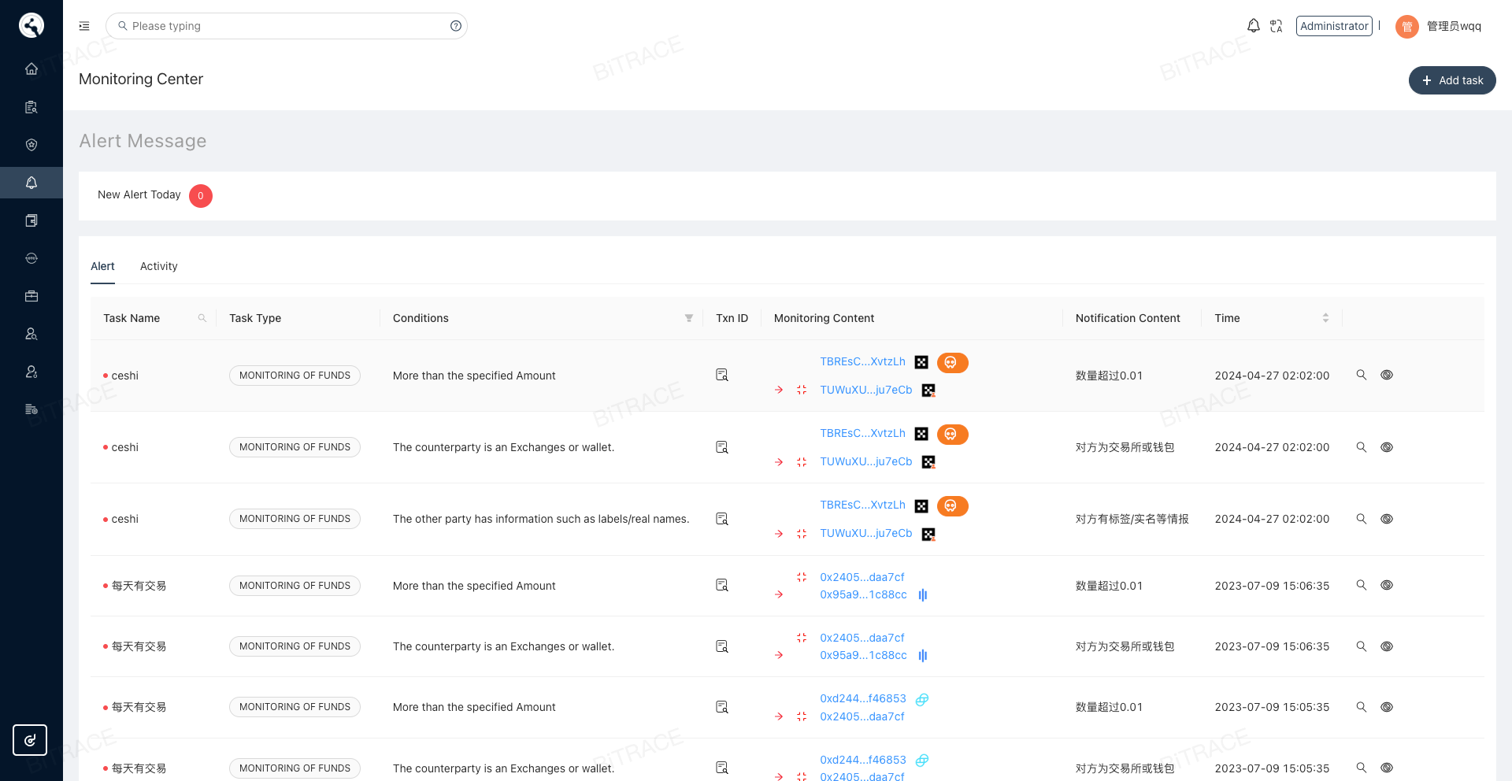Click MONITORING OF FUNDS tag in first ceshi row
The width and height of the screenshot is (1512, 781).
[295, 376]
